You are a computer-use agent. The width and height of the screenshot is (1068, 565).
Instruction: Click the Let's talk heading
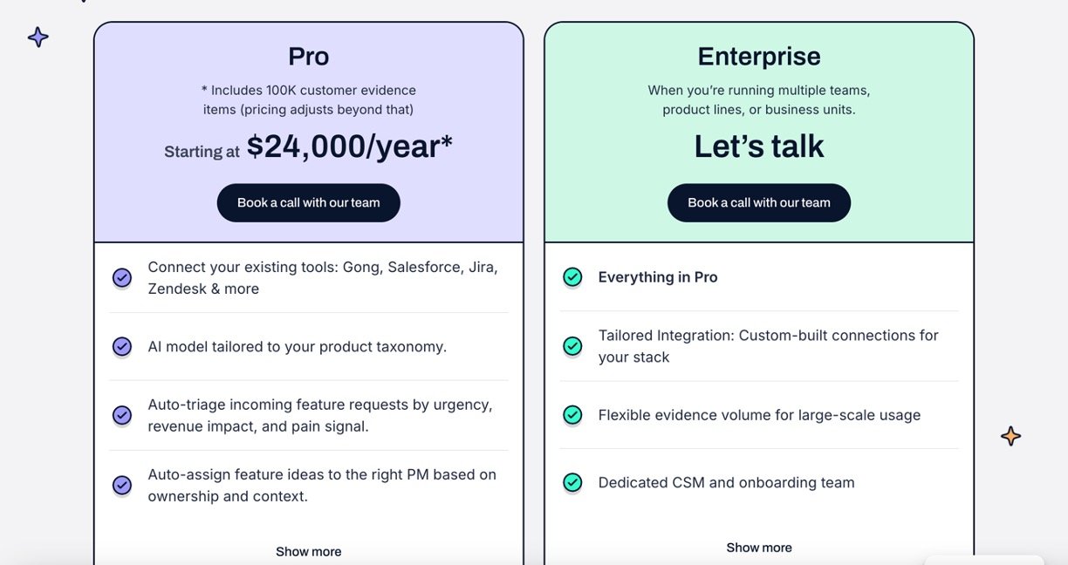coord(759,146)
